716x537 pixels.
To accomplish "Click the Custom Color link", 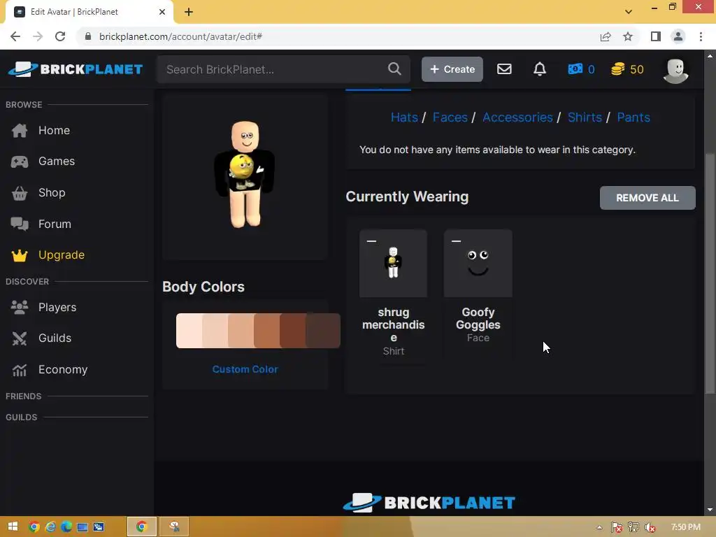I will (245, 369).
